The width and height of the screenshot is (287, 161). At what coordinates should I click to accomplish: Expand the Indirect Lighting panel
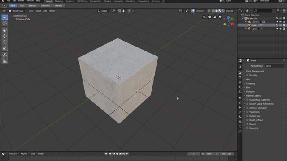pos(253,96)
